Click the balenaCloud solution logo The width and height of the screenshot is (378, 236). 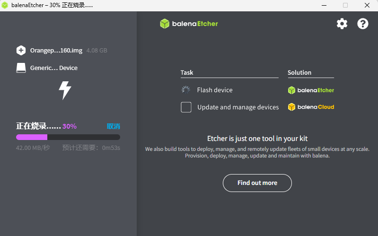(311, 107)
